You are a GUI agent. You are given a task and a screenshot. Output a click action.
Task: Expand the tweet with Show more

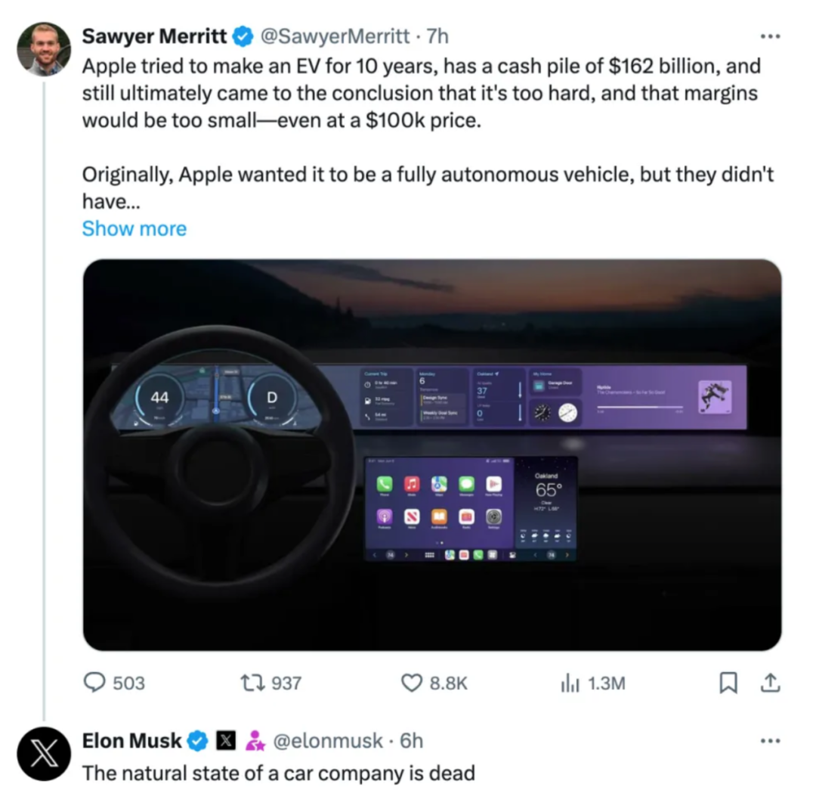coord(134,228)
